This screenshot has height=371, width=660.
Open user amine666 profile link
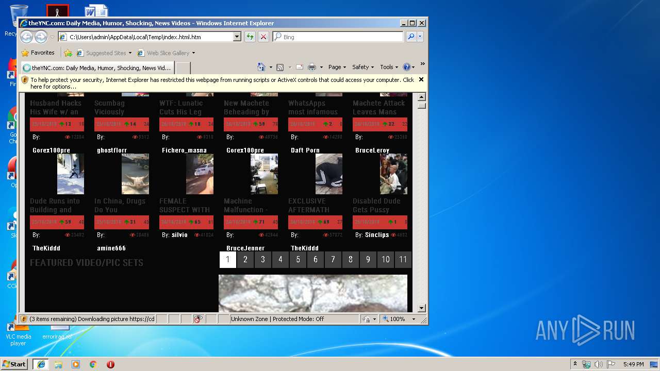tap(111, 248)
